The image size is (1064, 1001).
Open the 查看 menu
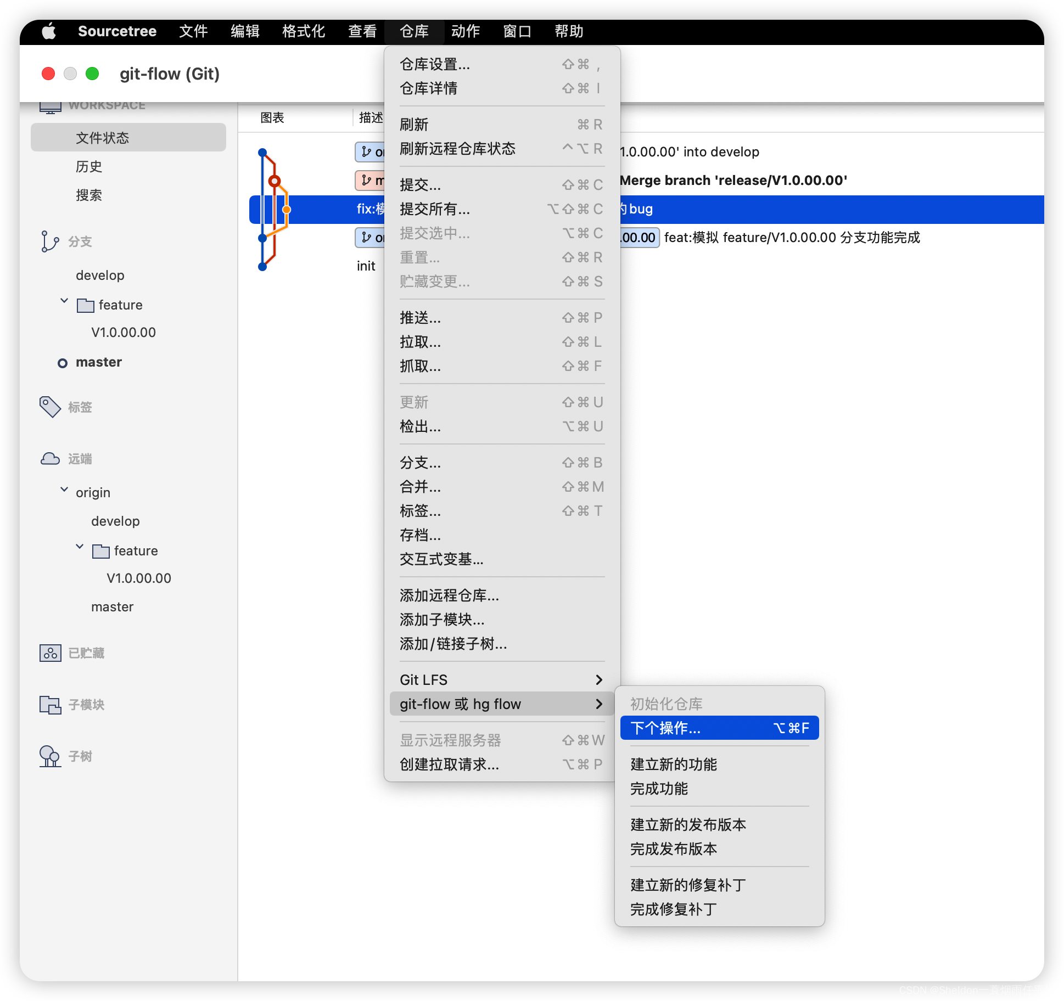click(x=362, y=31)
